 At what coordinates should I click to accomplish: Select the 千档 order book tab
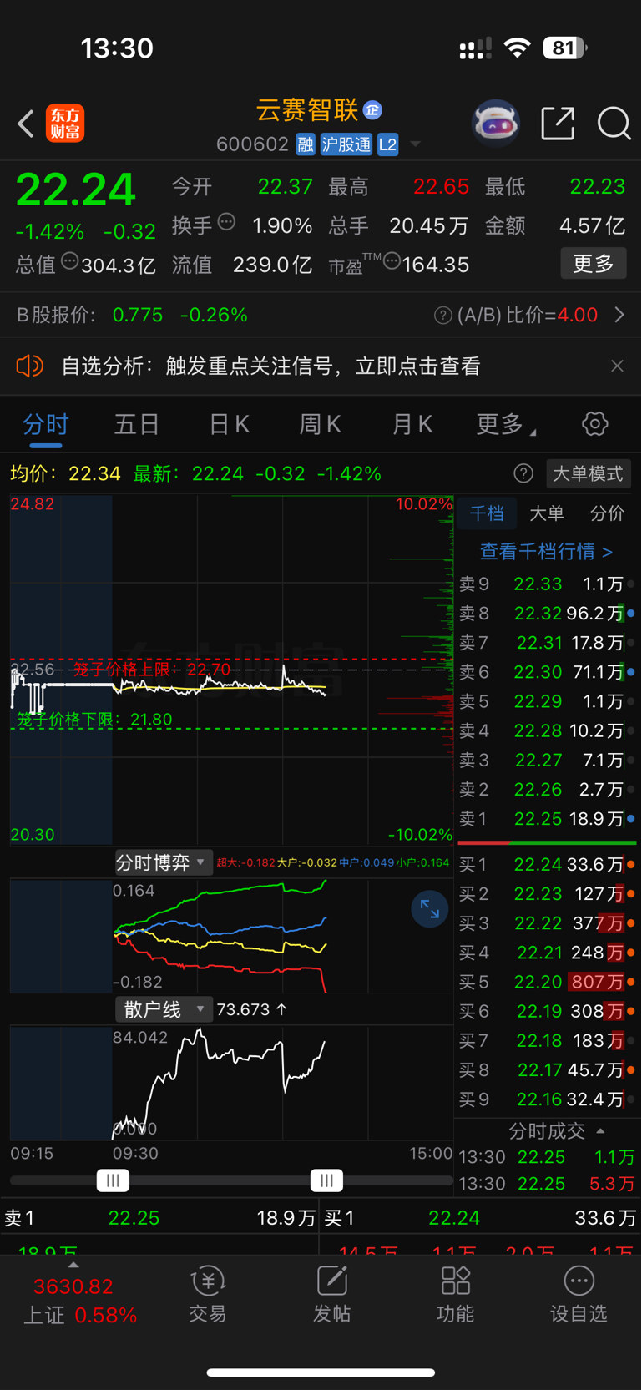(487, 513)
